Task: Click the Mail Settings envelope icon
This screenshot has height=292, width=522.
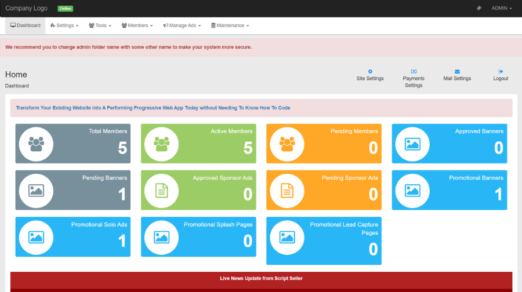Action: pyautogui.click(x=457, y=71)
